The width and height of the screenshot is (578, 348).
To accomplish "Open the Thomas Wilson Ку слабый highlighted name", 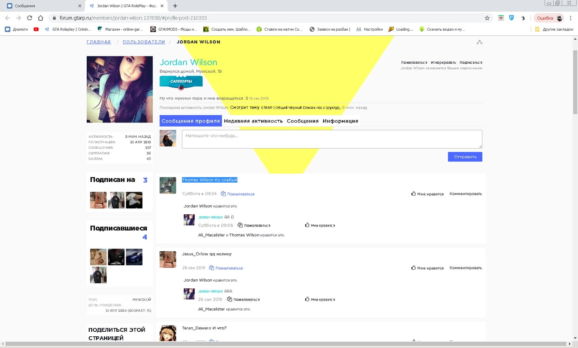I will 210,180.
